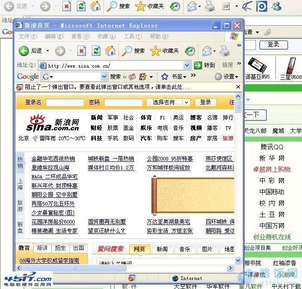Image resolution: width=302 pixels, height=289 pixels.
Task: Click background window Refresh icon
Action: [x=81, y=6]
